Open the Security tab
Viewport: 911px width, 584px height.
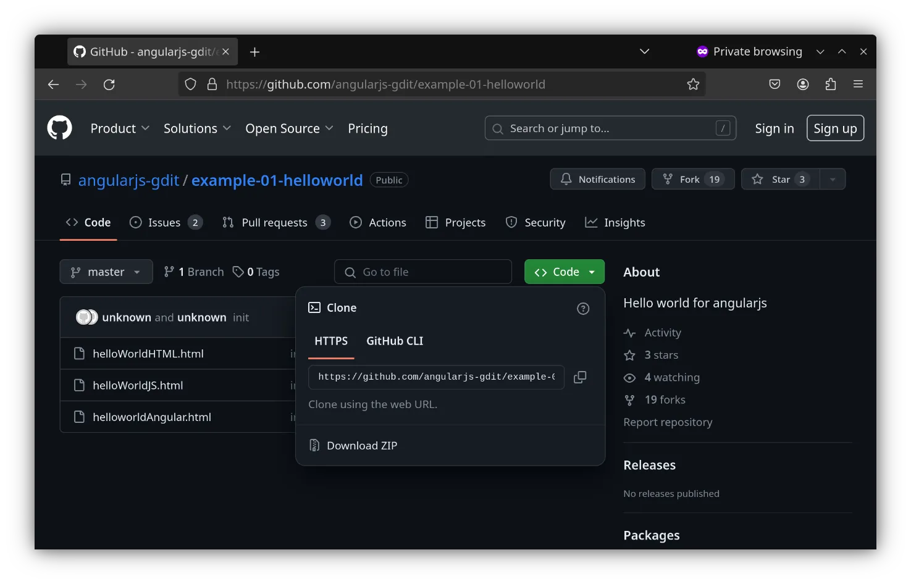tap(535, 223)
